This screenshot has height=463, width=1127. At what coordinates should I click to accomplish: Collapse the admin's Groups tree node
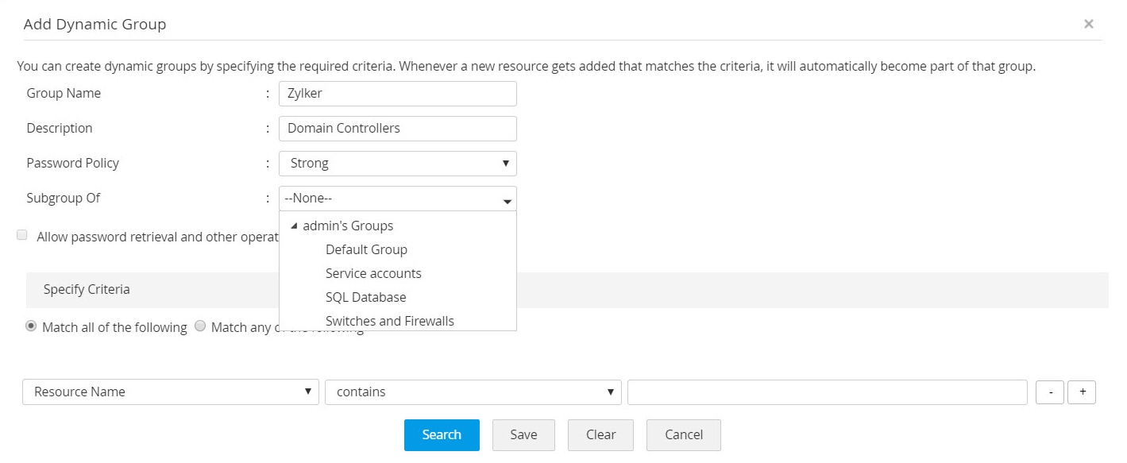pyautogui.click(x=295, y=226)
